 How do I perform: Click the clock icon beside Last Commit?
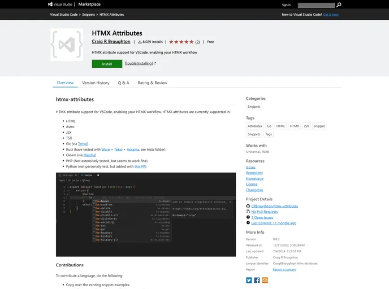point(248,223)
